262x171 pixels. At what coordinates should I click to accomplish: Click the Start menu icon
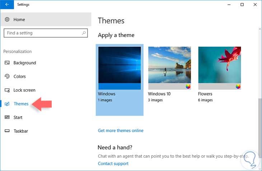(x=7, y=117)
